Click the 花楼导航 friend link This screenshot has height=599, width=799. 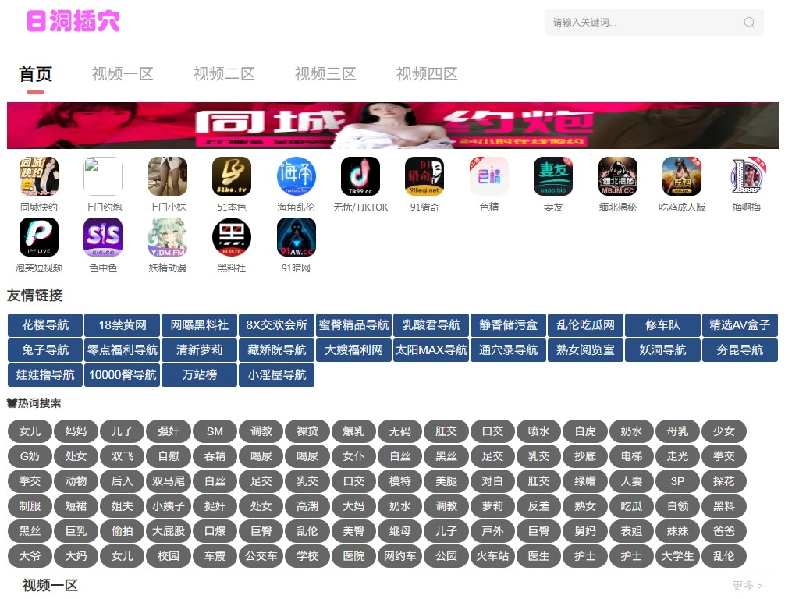[45, 325]
